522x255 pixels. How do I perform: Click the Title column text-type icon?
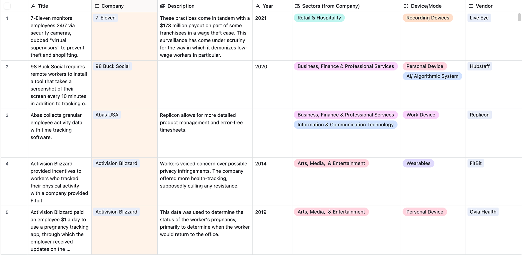pyautogui.click(x=33, y=6)
